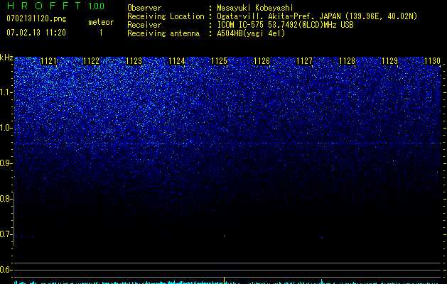The height and width of the screenshot is (284, 447).
Task: Click the 1130 time marker
Action: point(433,61)
